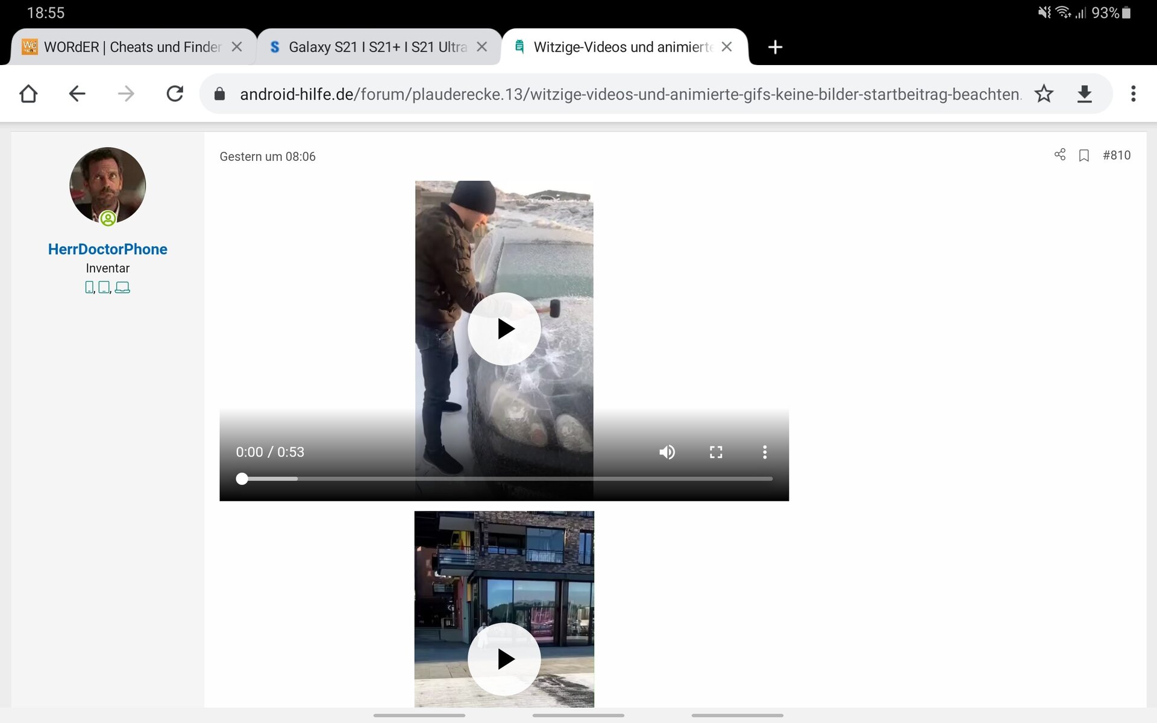
Task: Tap the mobile signal strength icon
Action: tap(1081, 13)
